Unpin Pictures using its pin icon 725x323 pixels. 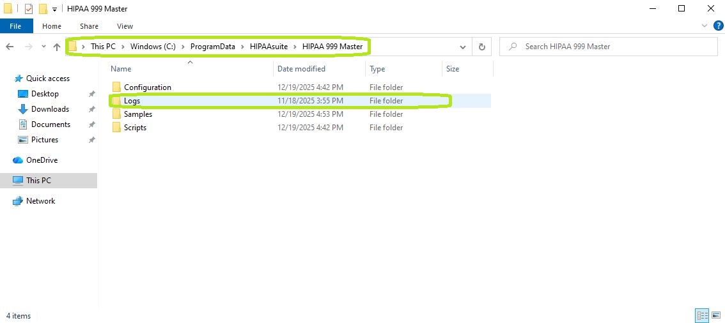click(92, 139)
